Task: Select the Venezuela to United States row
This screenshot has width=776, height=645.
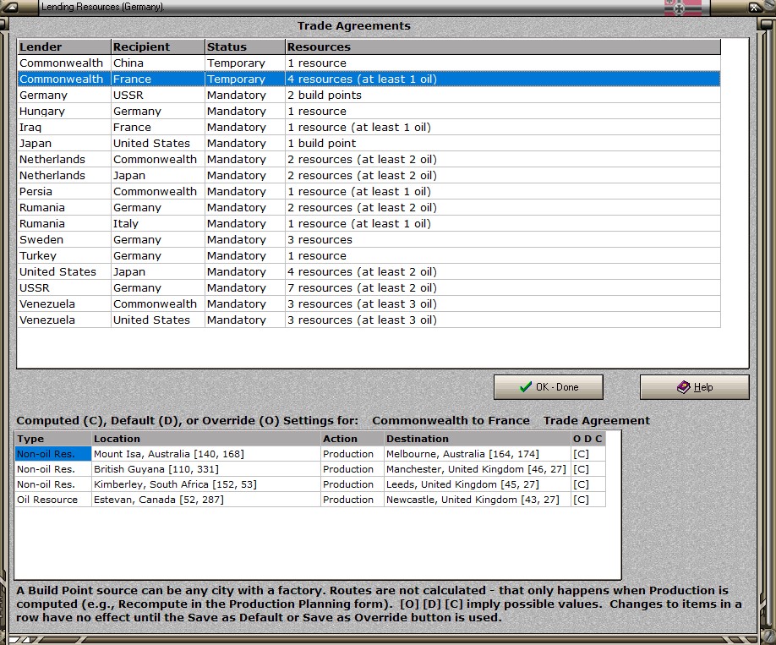Action: coord(369,320)
